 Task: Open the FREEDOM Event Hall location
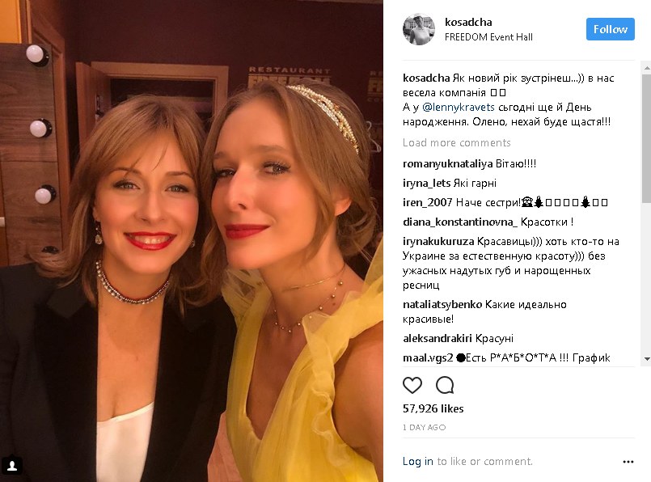[x=488, y=37]
